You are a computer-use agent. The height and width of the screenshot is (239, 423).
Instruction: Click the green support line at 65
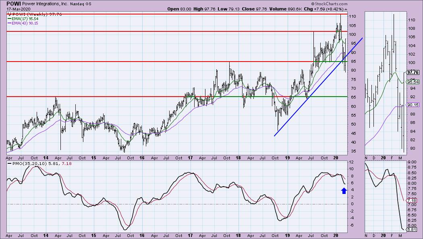click(x=280, y=97)
